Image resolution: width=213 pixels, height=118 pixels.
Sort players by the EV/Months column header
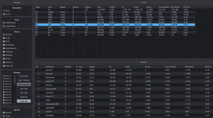[189, 67]
